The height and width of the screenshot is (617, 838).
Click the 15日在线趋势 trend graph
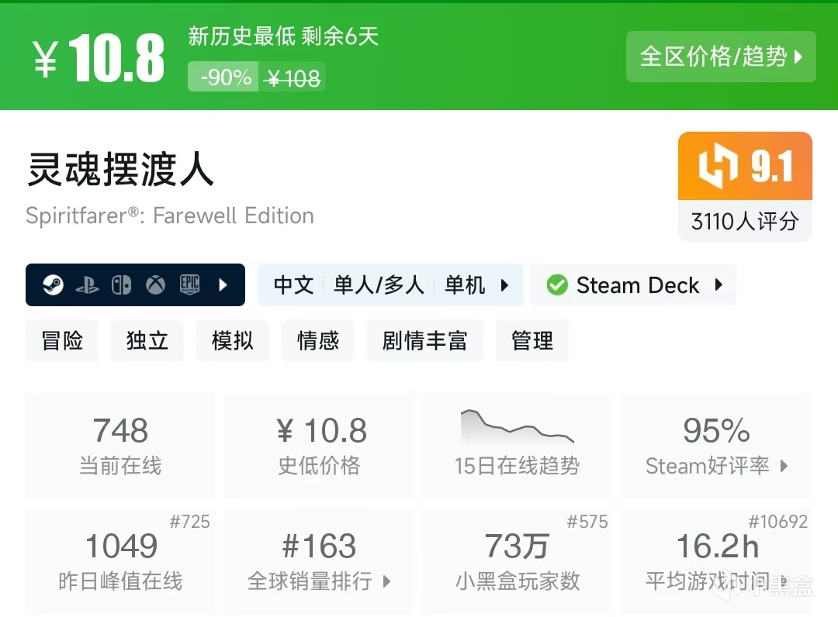(x=517, y=428)
